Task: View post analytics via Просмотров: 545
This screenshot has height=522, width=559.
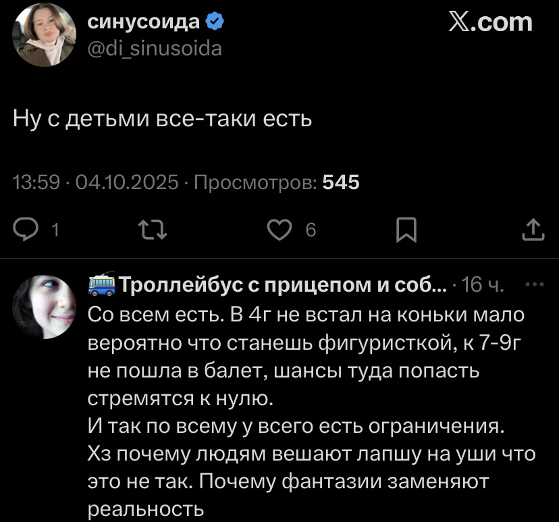Action: tap(276, 182)
